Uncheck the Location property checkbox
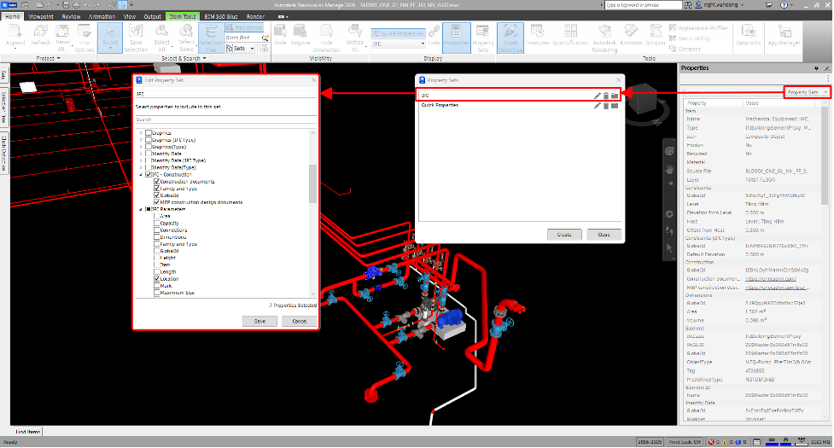Screen dimensions: 834x448 pyautogui.click(x=157, y=278)
